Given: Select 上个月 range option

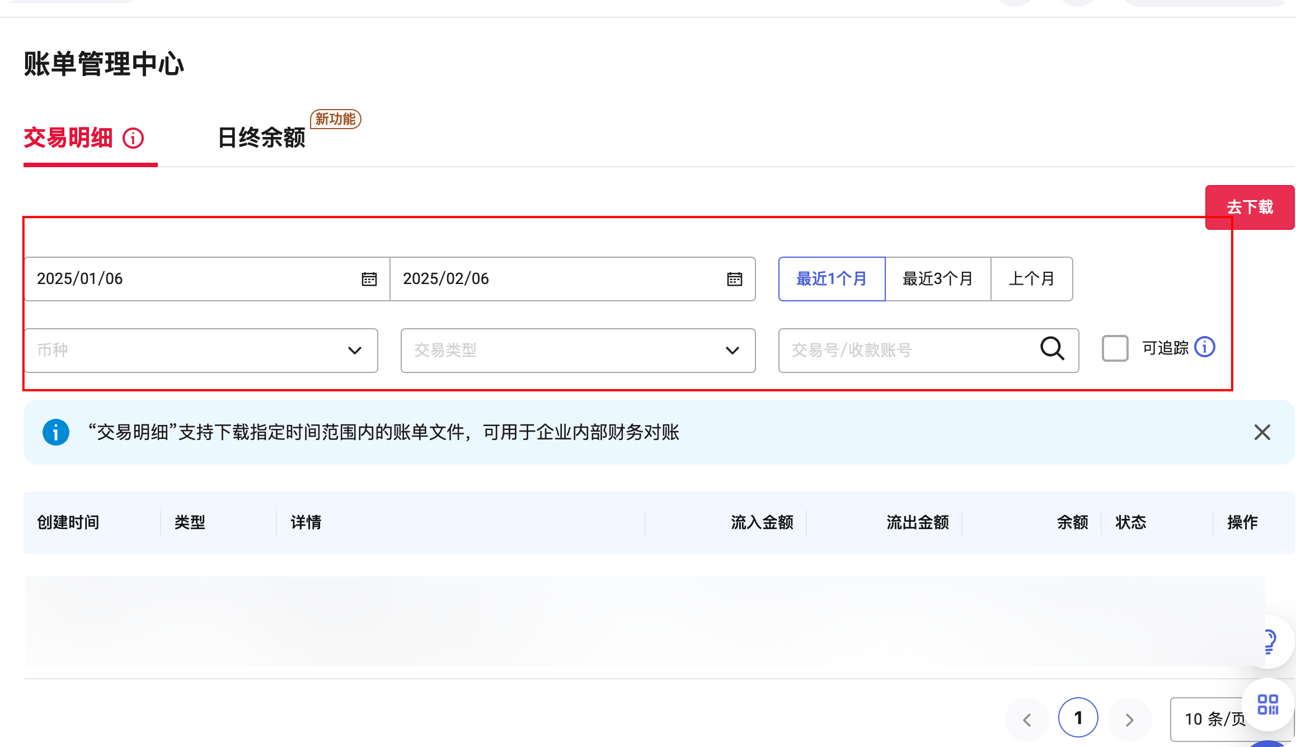Looking at the screenshot, I should point(1031,279).
